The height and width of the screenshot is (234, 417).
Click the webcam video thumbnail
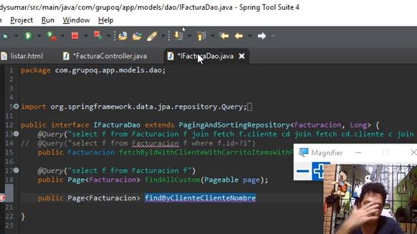tap(370, 199)
